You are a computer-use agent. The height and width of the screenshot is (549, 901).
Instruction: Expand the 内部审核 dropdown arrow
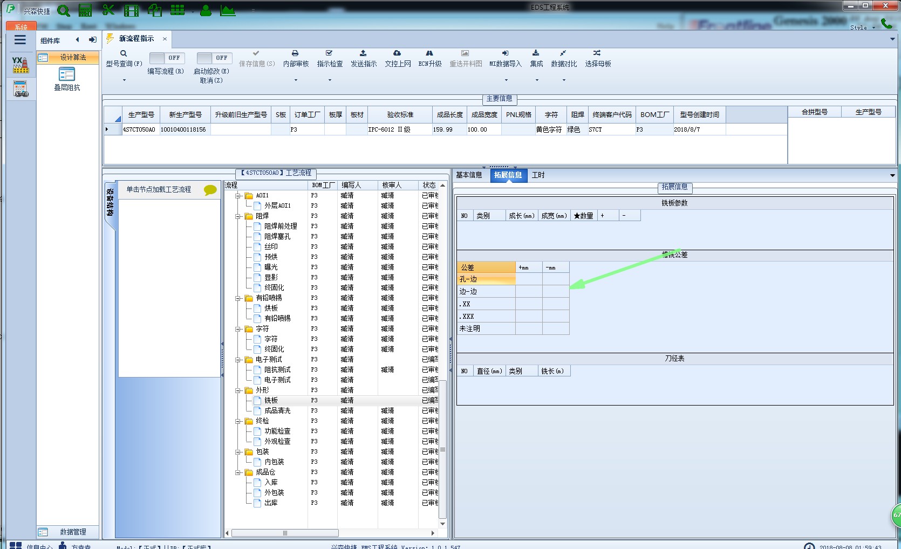coord(296,80)
